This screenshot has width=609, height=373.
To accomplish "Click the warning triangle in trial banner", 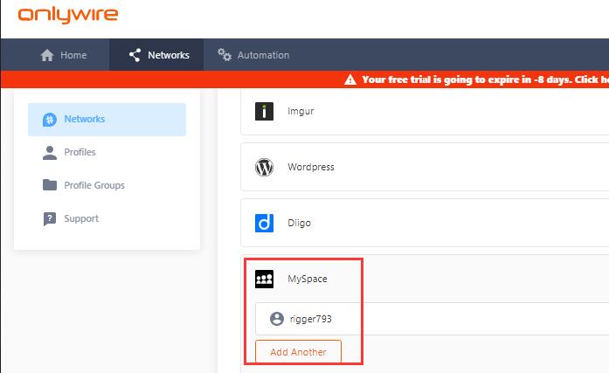I will point(350,79).
